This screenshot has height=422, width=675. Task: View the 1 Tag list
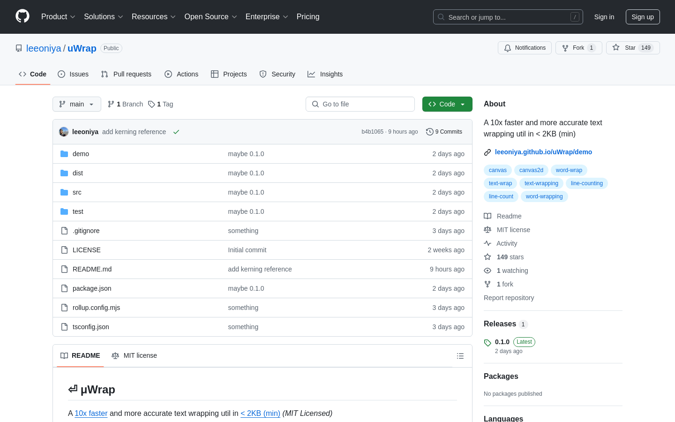pos(160,104)
